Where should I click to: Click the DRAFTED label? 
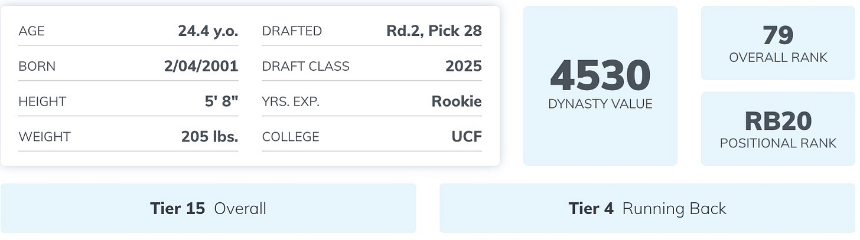[292, 31]
